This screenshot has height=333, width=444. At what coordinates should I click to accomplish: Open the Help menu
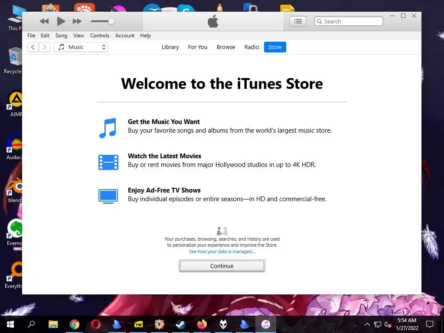tap(145, 36)
